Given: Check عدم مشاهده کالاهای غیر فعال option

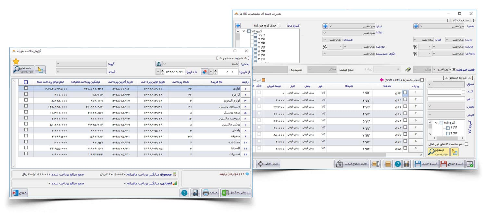Looking at the screenshot, I should point(467,144).
